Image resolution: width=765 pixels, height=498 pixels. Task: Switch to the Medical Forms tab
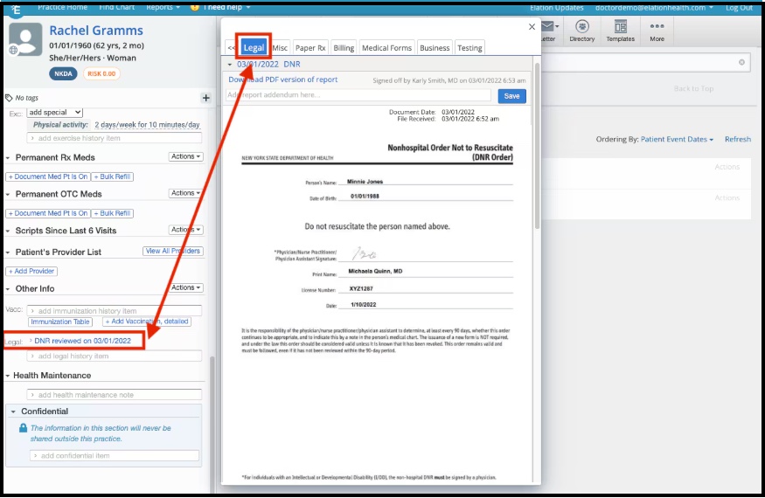click(387, 48)
